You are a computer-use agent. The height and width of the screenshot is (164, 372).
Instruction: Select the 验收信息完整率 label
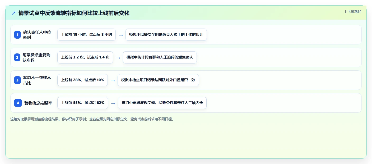coord(38,103)
